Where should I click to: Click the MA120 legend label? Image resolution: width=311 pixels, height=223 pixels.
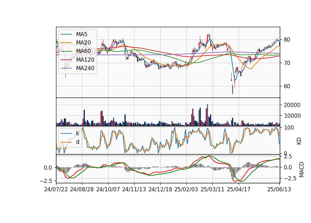tap(85, 60)
